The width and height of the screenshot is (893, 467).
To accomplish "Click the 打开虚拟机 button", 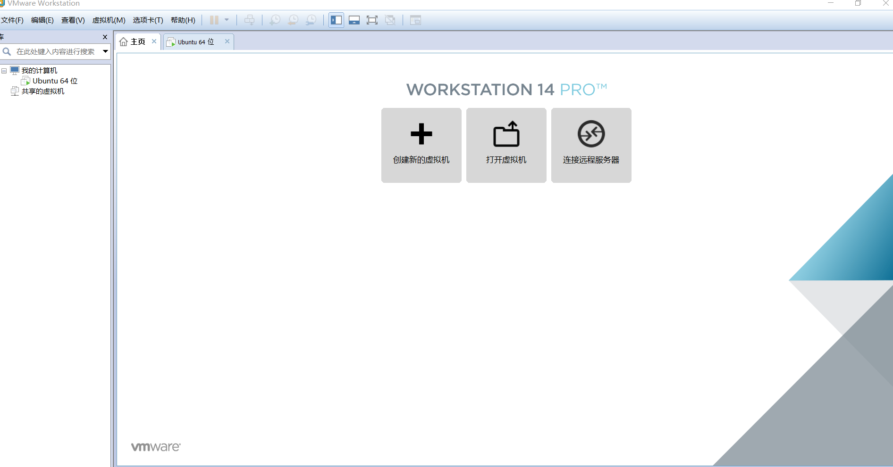I will coord(506,145).
